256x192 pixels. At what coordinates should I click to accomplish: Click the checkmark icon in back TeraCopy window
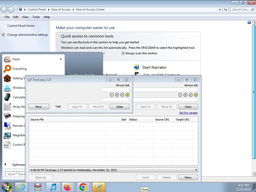(x=191, y=95)
